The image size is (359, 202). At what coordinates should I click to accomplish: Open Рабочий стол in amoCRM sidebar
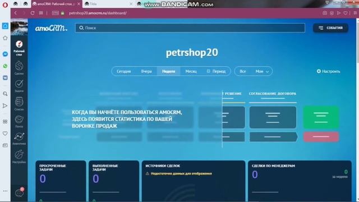19,48
